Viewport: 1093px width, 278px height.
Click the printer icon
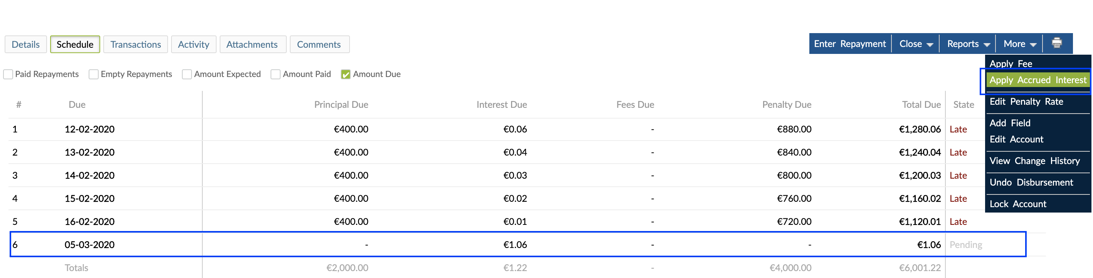coord(1056,43)
